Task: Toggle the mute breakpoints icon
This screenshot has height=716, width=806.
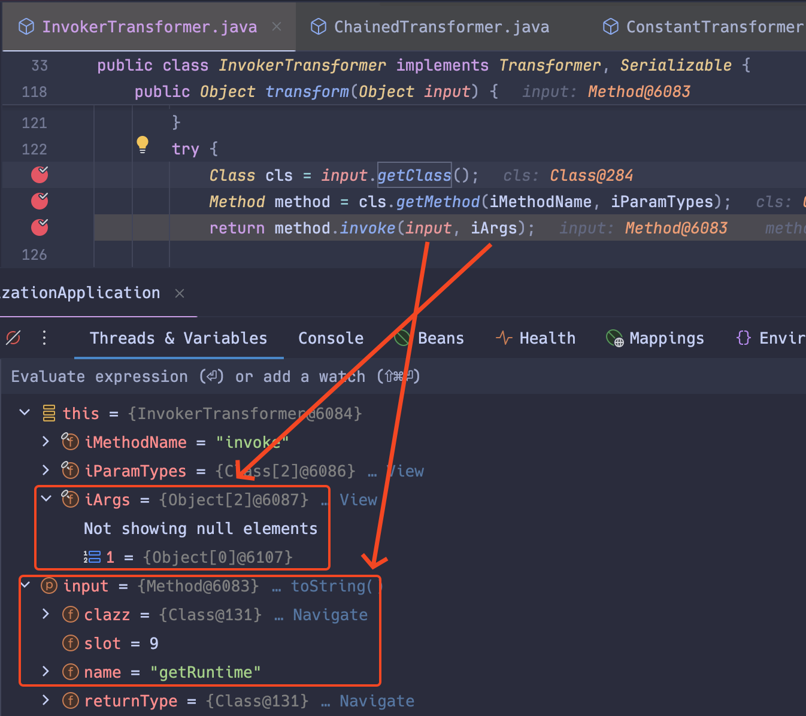Action: [x=13, y=338]
